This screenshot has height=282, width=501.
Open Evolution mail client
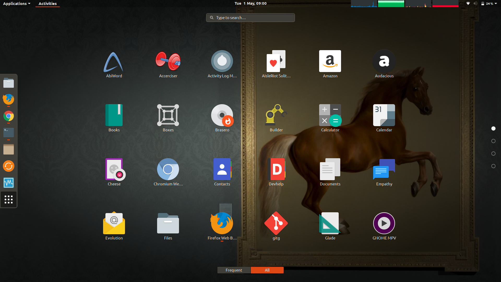pyautogui.click(x=114, y=226)
